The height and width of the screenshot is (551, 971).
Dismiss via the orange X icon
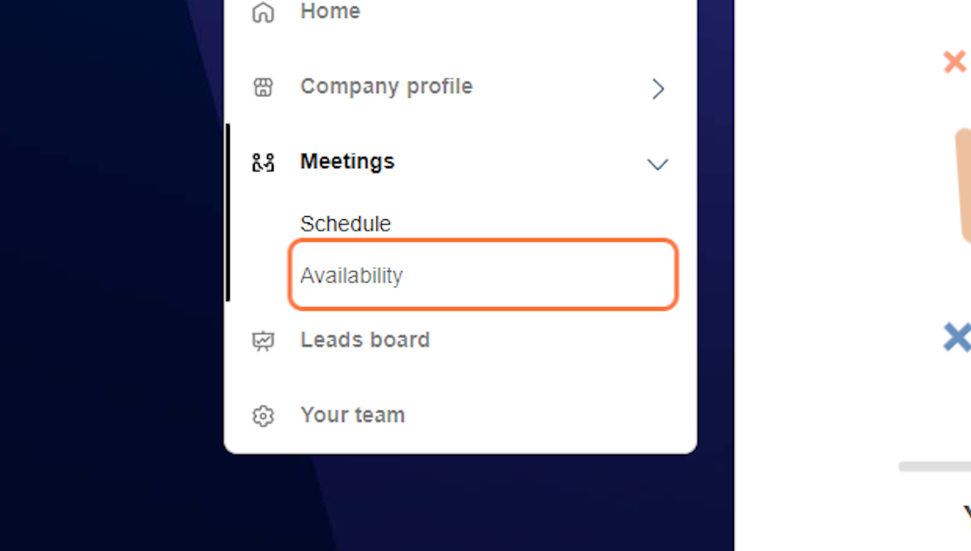955,61
